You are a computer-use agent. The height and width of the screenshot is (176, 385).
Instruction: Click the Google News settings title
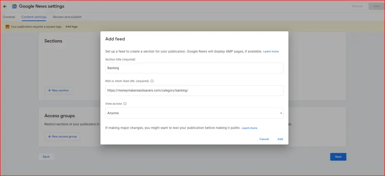pyautogui.click(x=41, y=6)
